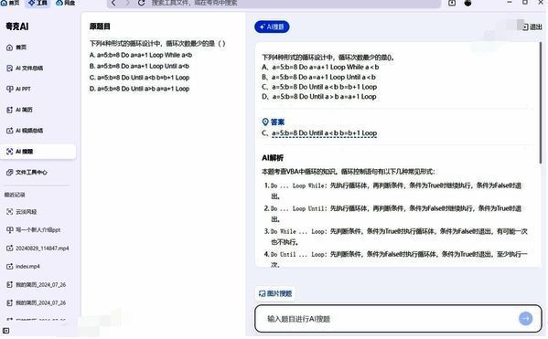
Task: Open the download tray icon beside avatar
Action: 452,3
